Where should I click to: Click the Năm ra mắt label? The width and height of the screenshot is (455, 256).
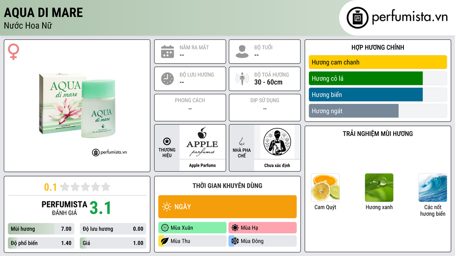194,47
